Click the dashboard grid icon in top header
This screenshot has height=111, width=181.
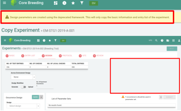pos(56,3)
